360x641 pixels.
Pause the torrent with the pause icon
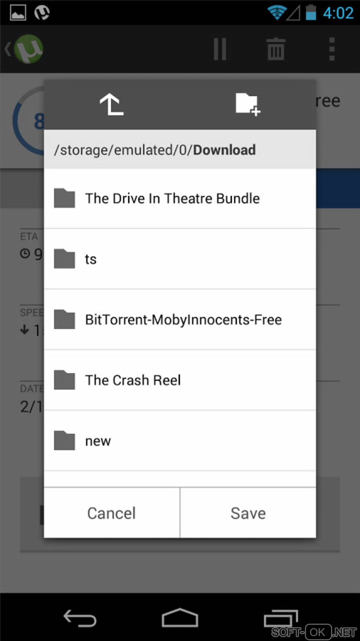pos(220,49)
